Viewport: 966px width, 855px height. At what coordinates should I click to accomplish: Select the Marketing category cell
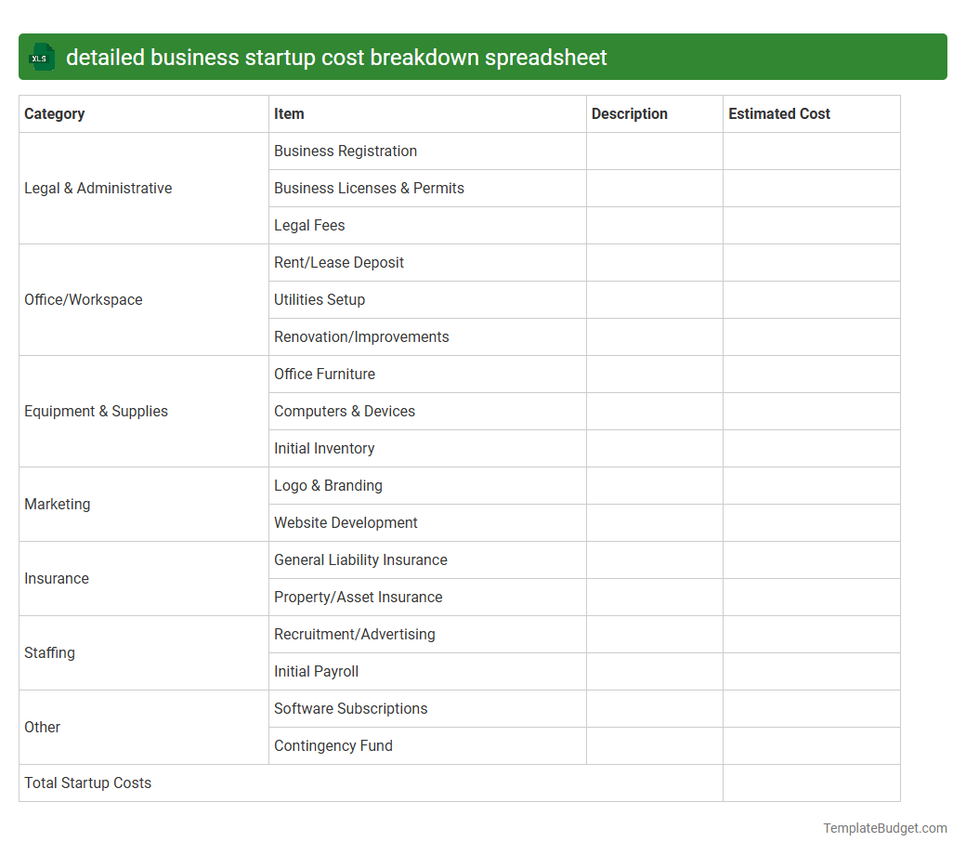58,504
